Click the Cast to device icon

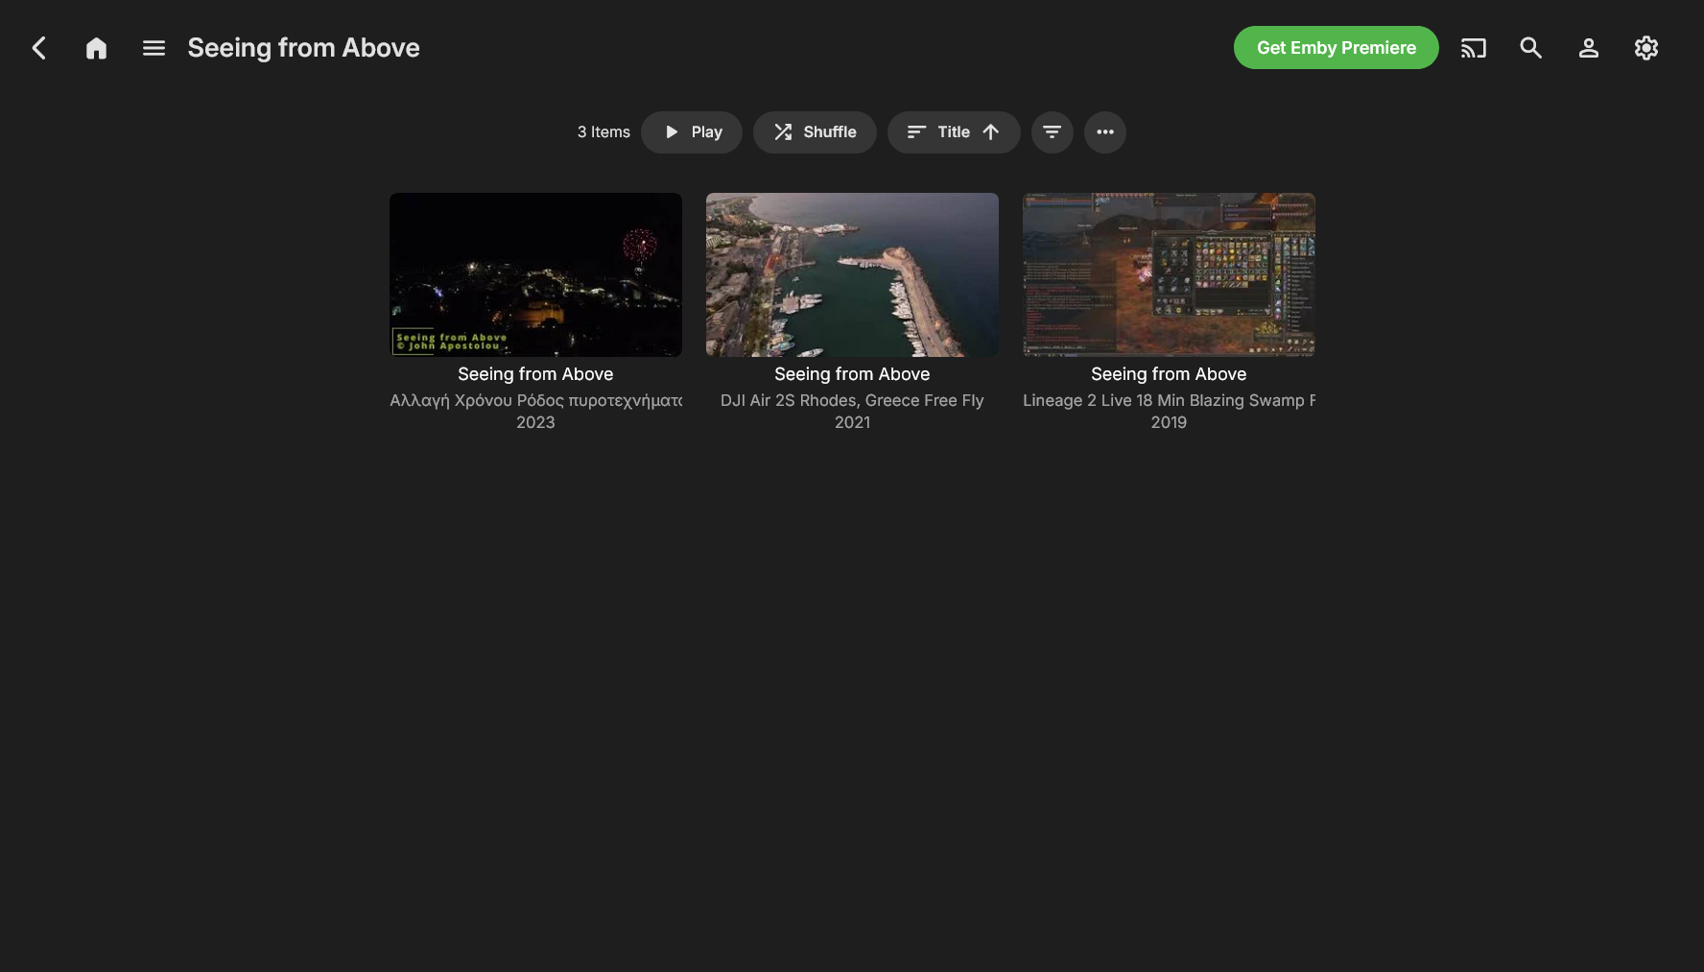tap(1473, 48)
